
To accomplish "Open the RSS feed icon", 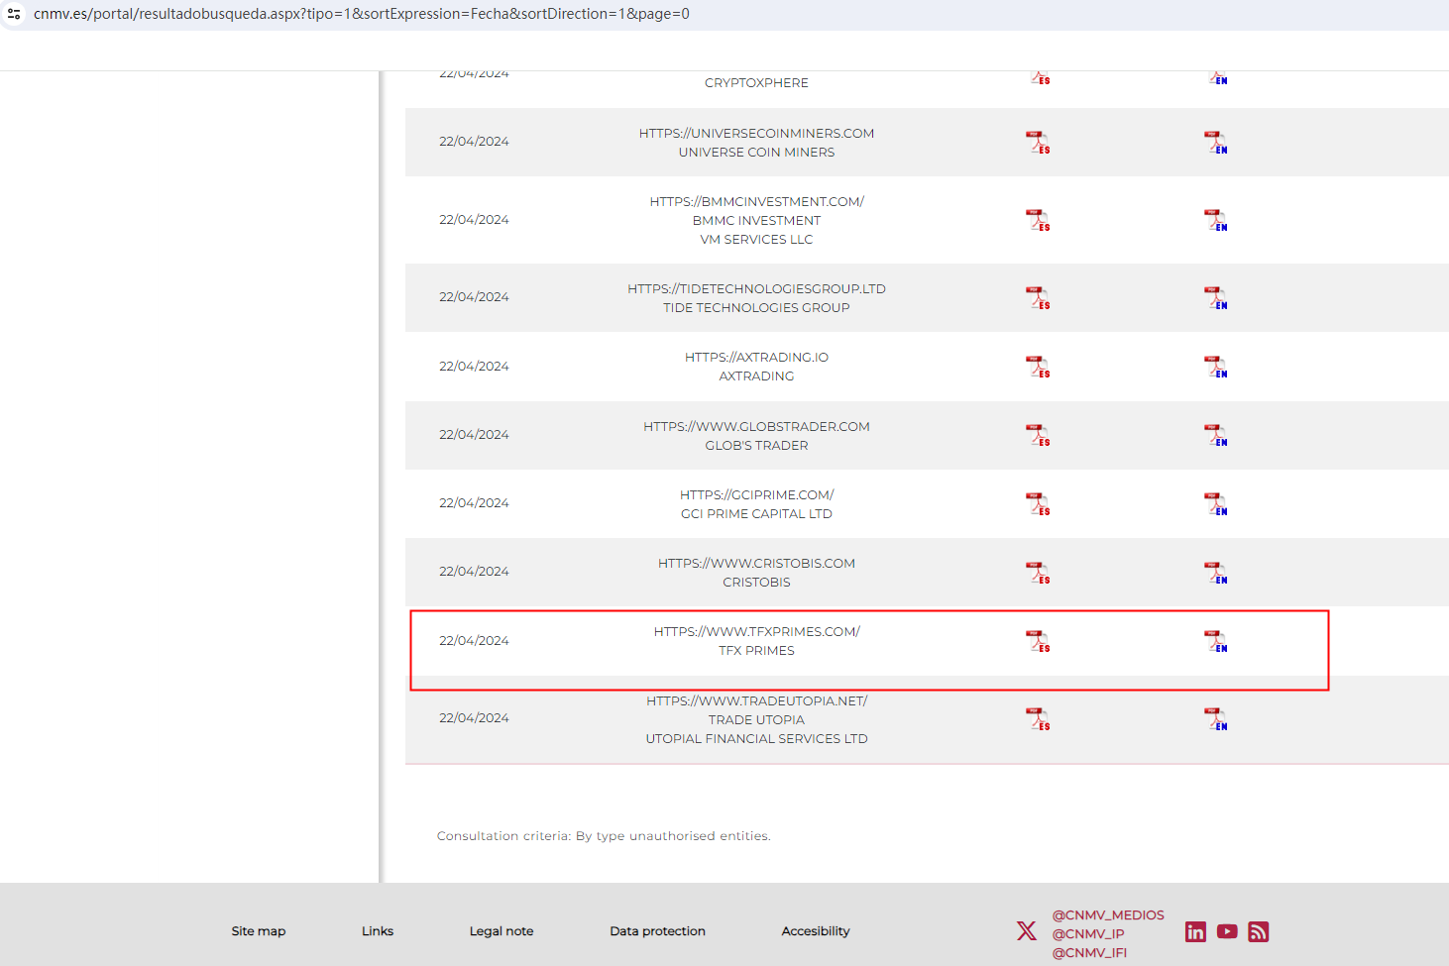I will [x=1259, y=931].
